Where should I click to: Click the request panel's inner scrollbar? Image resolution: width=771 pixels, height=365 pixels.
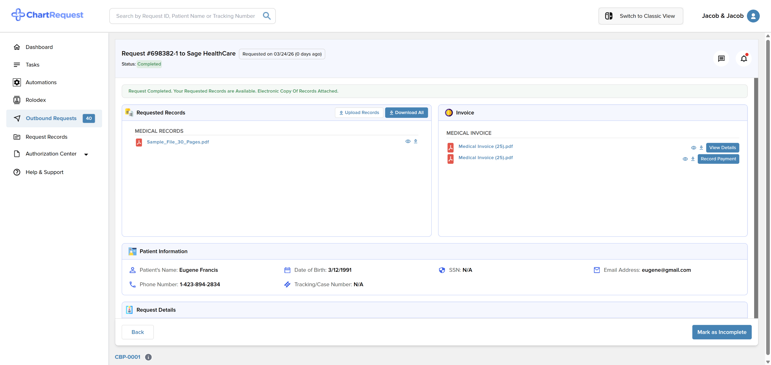coord(756,198)
